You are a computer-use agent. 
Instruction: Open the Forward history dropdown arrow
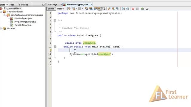click(x=82, y=9)
